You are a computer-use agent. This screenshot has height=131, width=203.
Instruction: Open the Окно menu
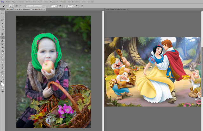pyautogui.click(x=84, y=2)
